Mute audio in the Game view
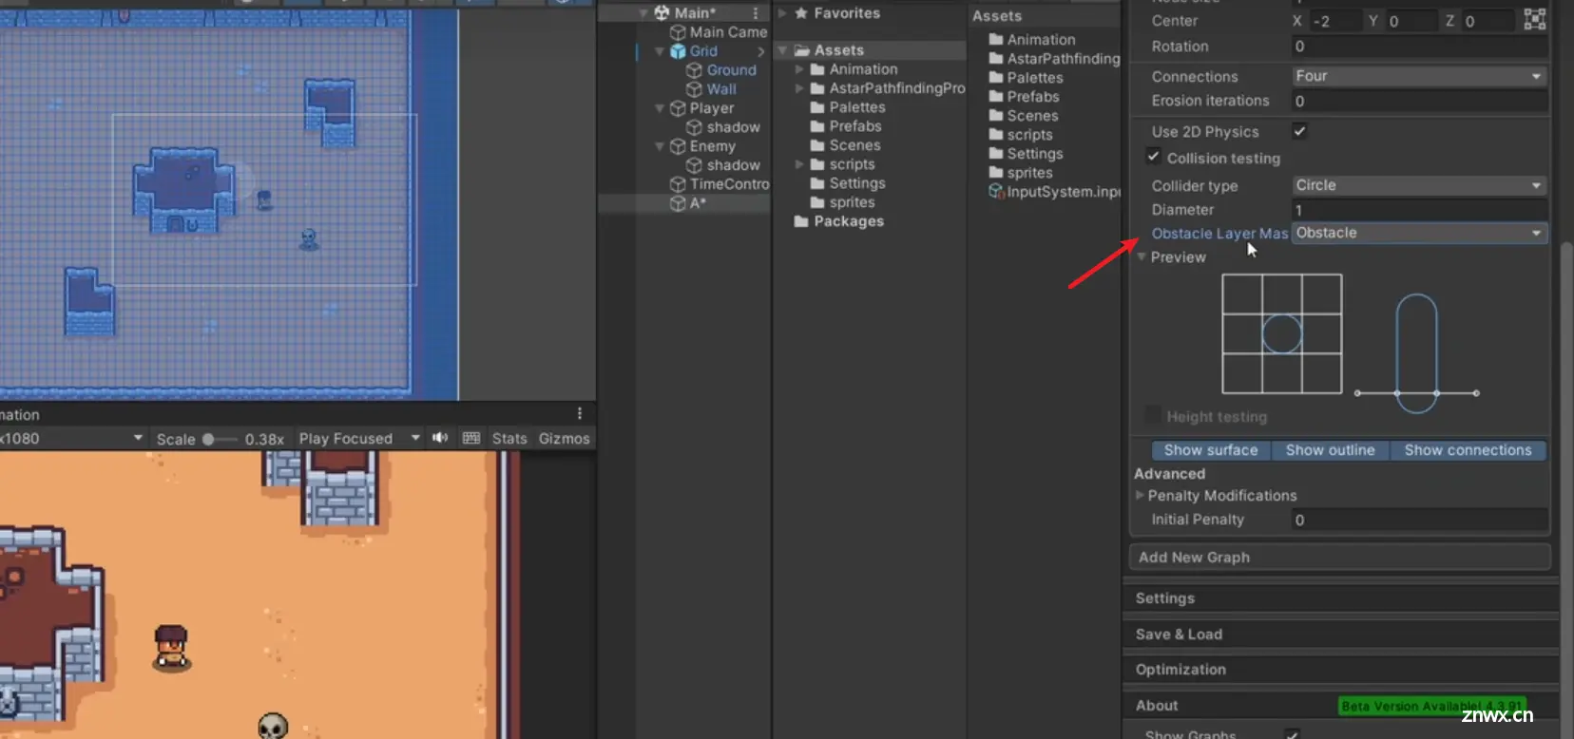The width and height of the screenshot is (1574, 739). (x=440, y=438)
